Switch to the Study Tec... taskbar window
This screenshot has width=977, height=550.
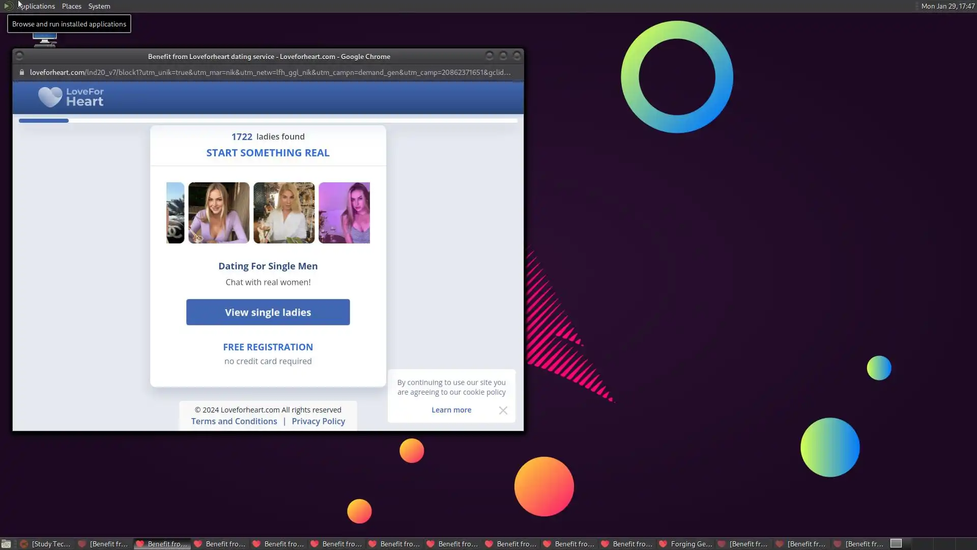[x=46, y=544]
